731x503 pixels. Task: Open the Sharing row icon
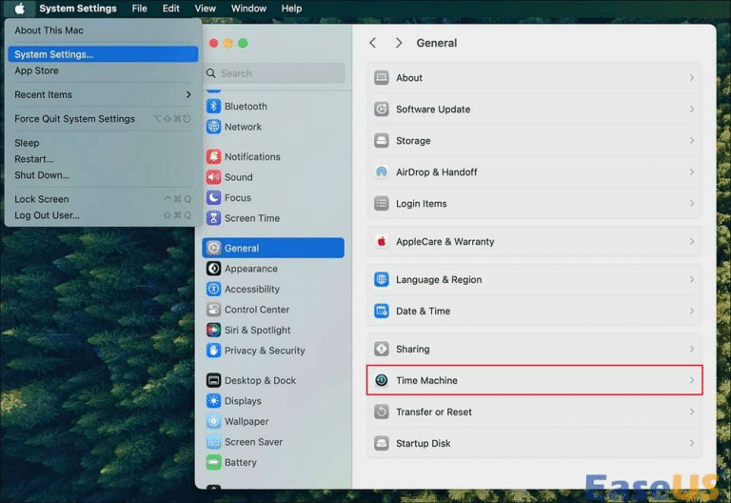click(382, 349)
